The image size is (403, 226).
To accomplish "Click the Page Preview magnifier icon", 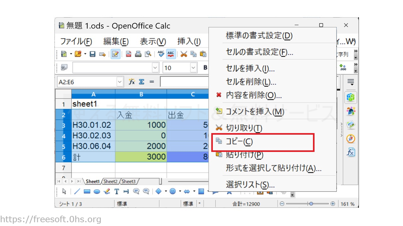I will point(148,54).
